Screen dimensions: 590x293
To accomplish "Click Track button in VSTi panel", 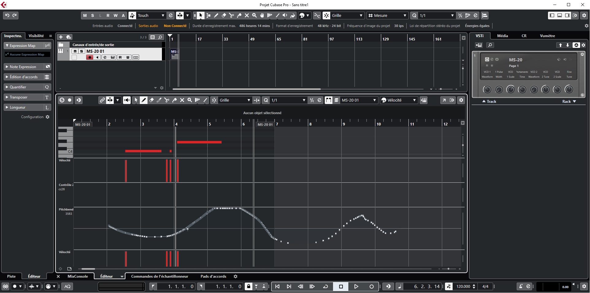I will click(x=489, y=102).
